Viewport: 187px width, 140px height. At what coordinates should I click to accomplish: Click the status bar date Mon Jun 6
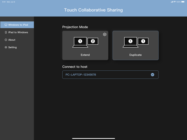tap(11, 2)
